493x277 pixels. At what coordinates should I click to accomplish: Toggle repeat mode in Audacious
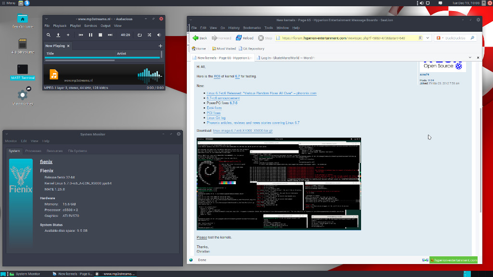coord(140,35)
